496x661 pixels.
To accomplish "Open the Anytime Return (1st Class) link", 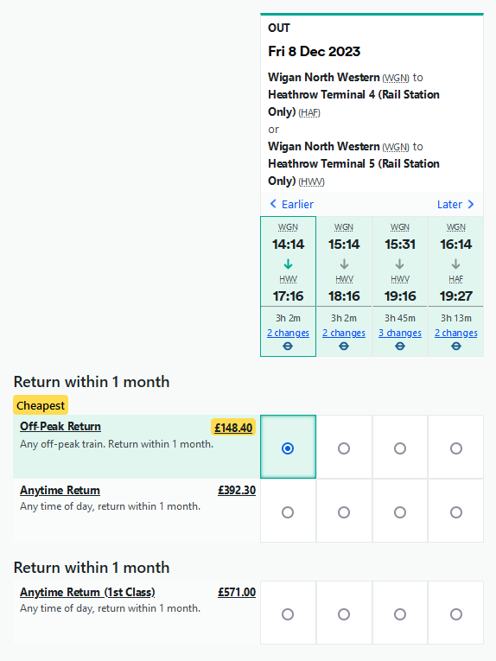I will click(x=87, y=592).
